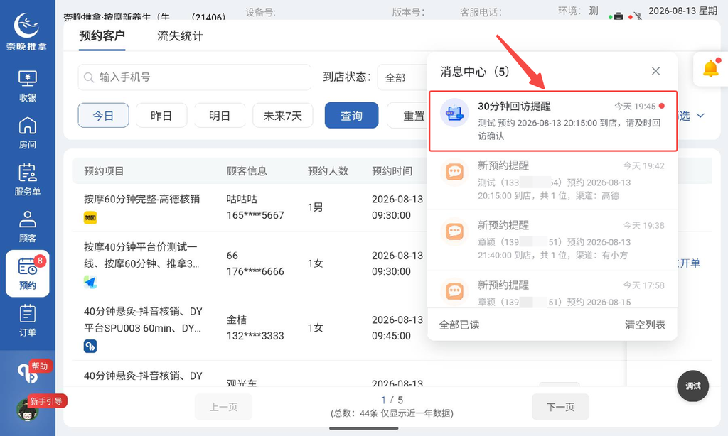Screen dimensions: 728x436
Task: Click the 预约项目 column header
Action: click(104, 171)
